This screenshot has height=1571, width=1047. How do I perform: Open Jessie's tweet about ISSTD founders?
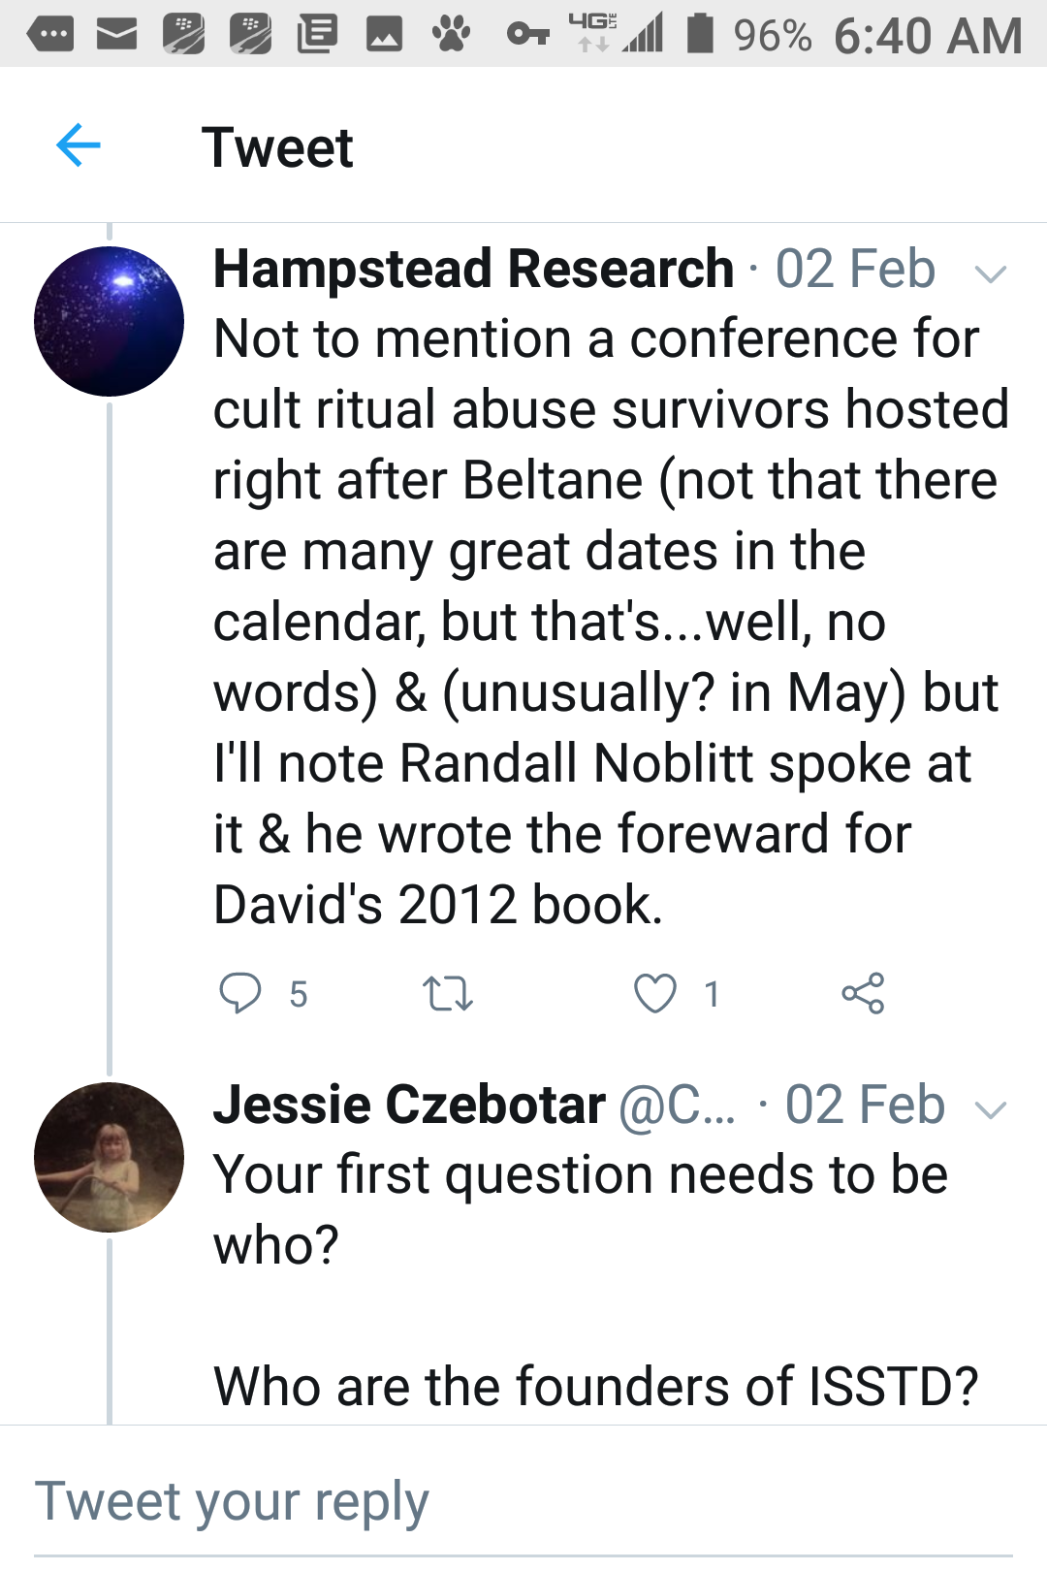[x=595, y=1387]
